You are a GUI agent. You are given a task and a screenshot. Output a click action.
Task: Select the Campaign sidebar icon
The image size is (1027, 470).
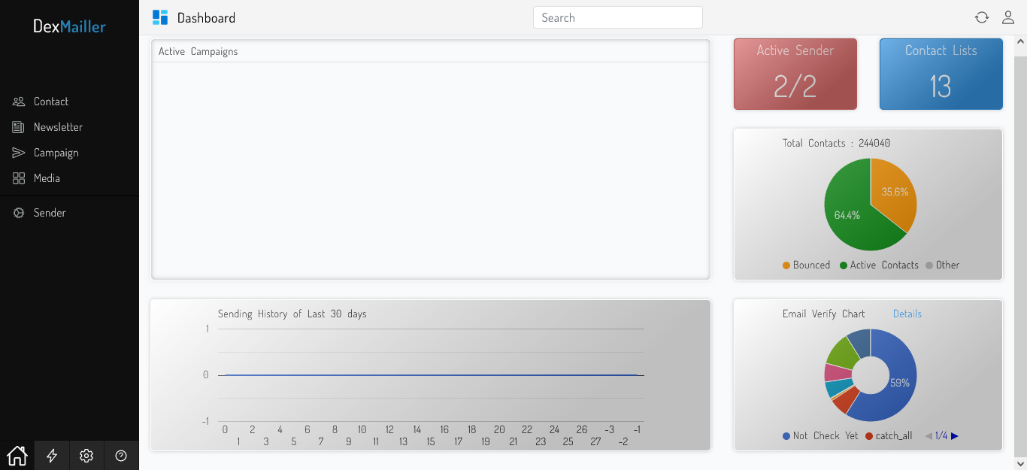[18, 153]
